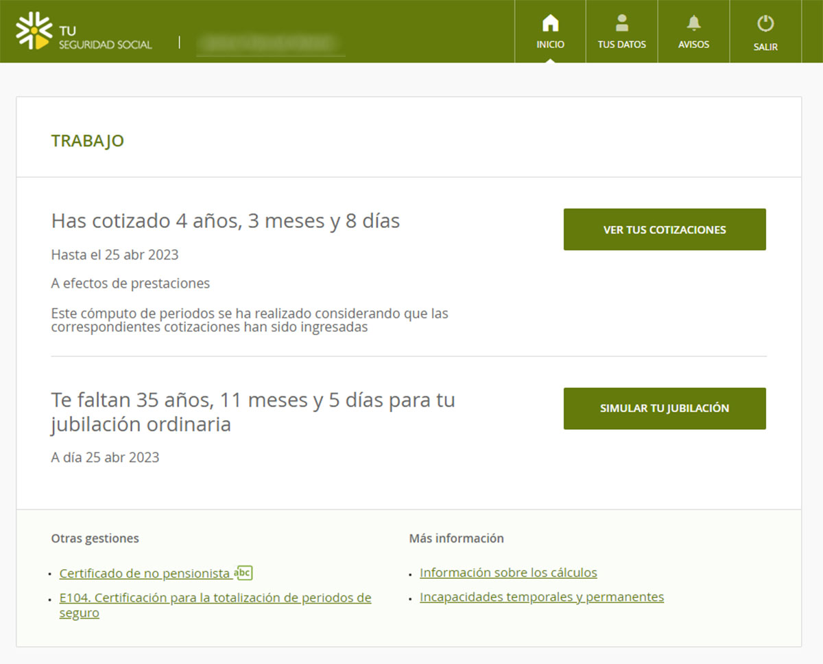Click the TRABAJO section heading
823x664 pixels.
88,140
